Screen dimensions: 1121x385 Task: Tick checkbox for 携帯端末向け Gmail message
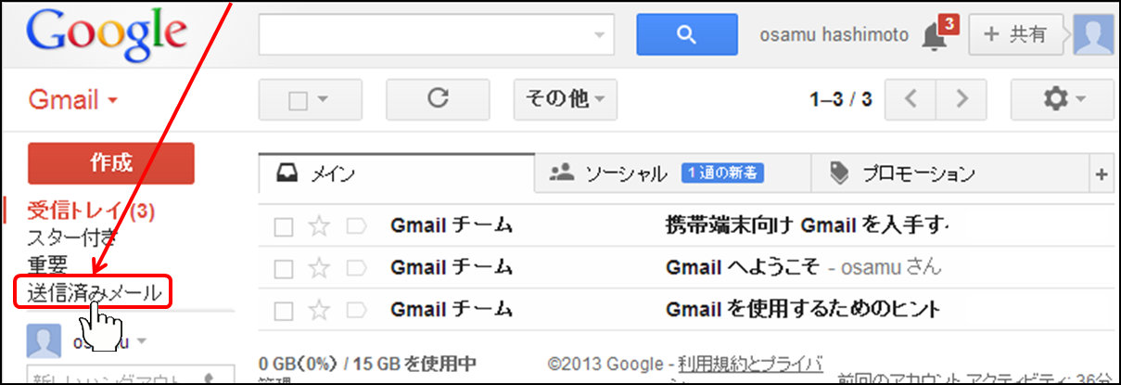[284, 226]
